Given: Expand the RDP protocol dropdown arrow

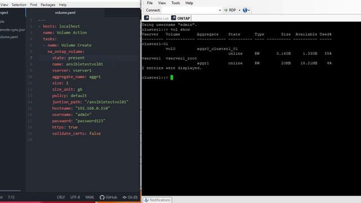Looking at the screenshot, I should pyautogui.click(x=239, y=10).
